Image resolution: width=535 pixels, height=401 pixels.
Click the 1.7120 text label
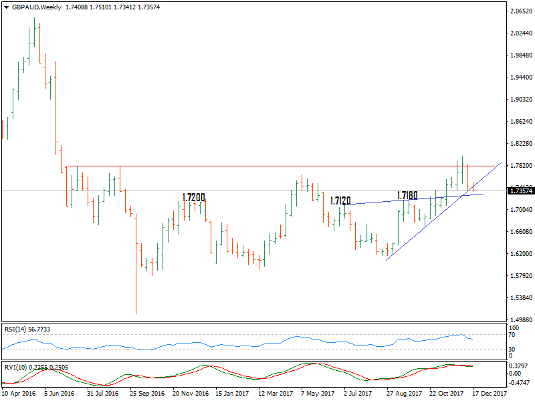(341, 200)
